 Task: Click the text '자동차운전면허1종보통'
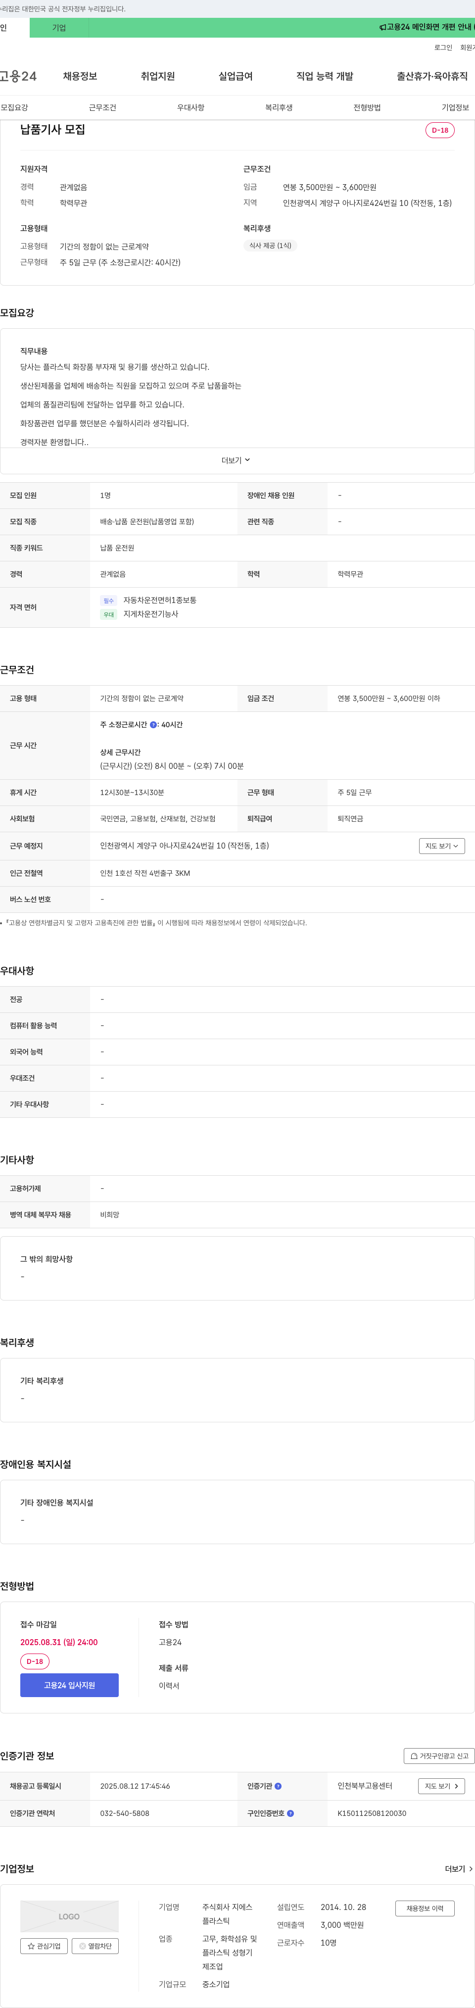pyautogui.click(x=160, y=600)
